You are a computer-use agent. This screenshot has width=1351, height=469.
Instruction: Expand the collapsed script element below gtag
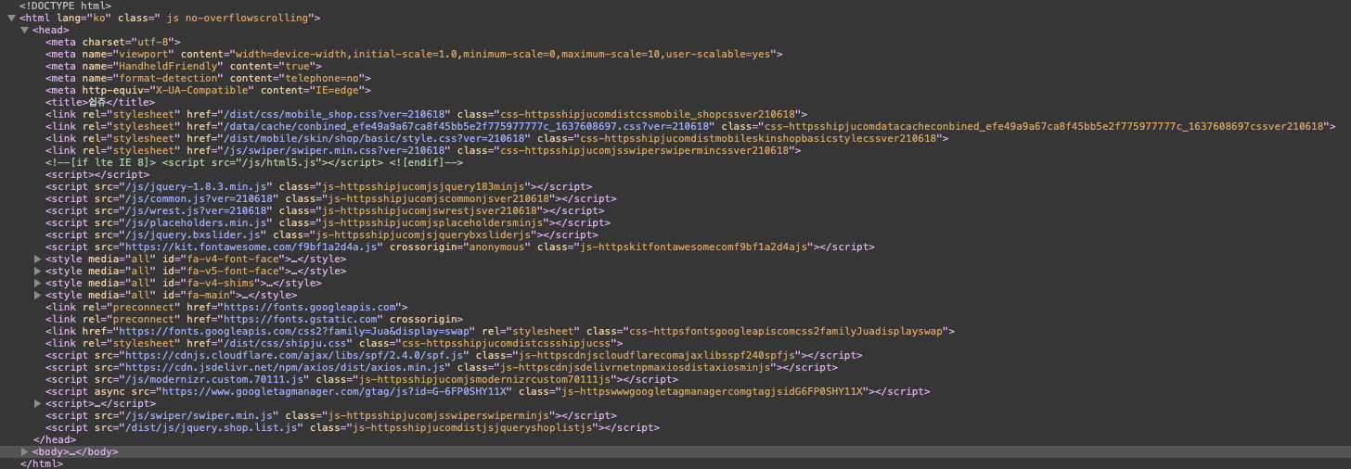pyautogui.click(x=38, y=403)
